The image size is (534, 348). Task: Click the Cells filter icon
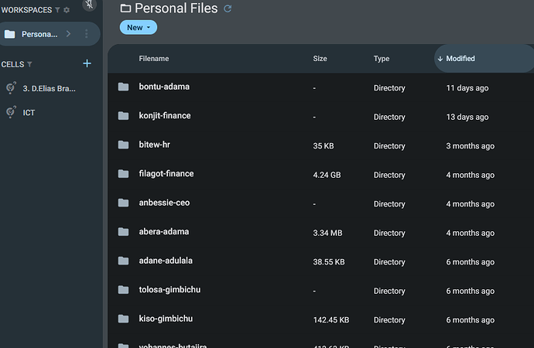[x=29, y=64]
